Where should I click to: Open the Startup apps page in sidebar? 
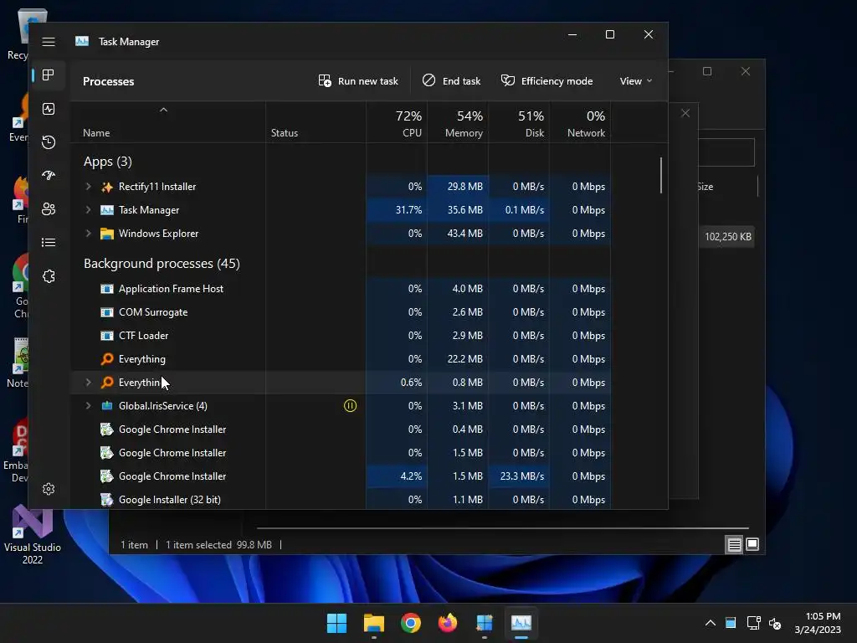tap(49, 176)
